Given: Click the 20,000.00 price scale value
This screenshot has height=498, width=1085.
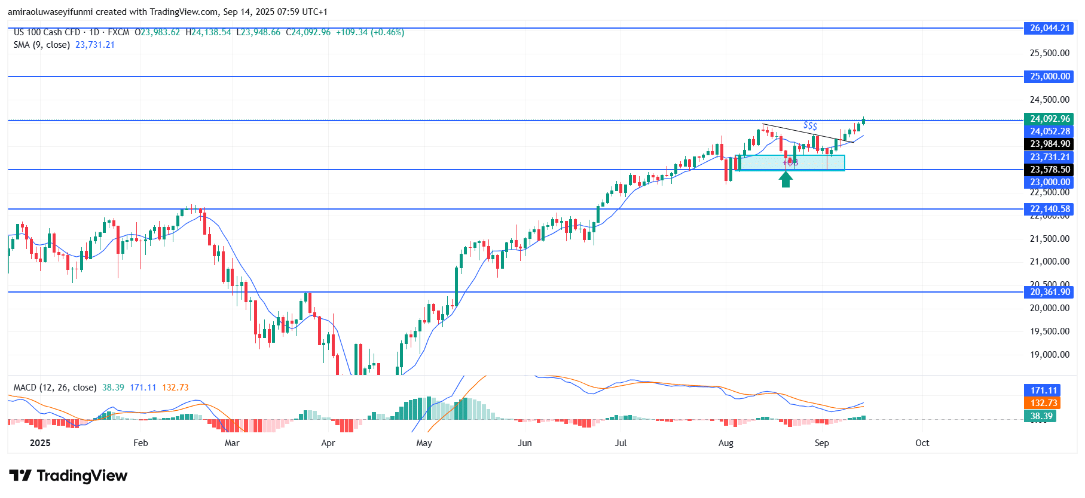Looking at the screenshot, I should 1049,308.
